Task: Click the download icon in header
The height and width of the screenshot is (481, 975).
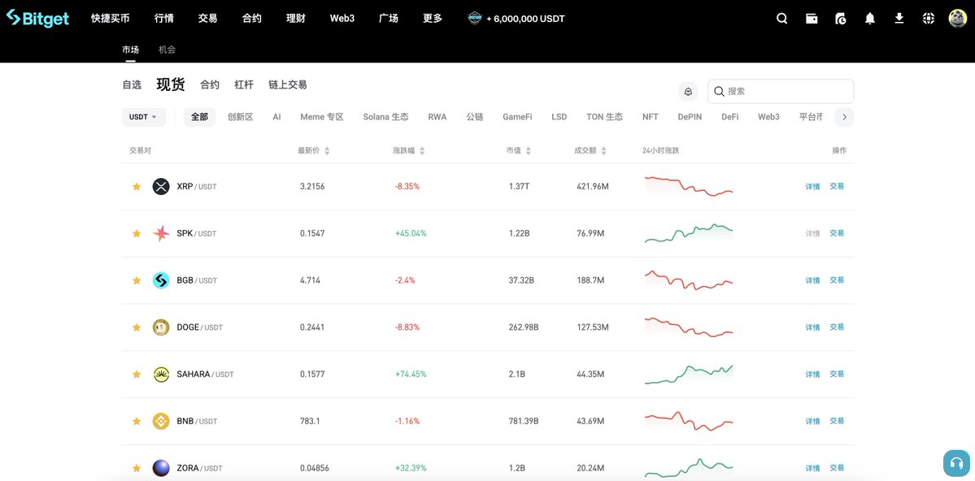Action: pyautogui.click(x=899, y=19)
